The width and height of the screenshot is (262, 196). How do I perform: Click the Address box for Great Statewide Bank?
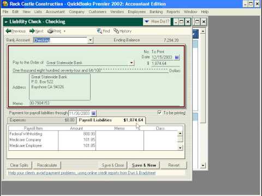(59, 87)
